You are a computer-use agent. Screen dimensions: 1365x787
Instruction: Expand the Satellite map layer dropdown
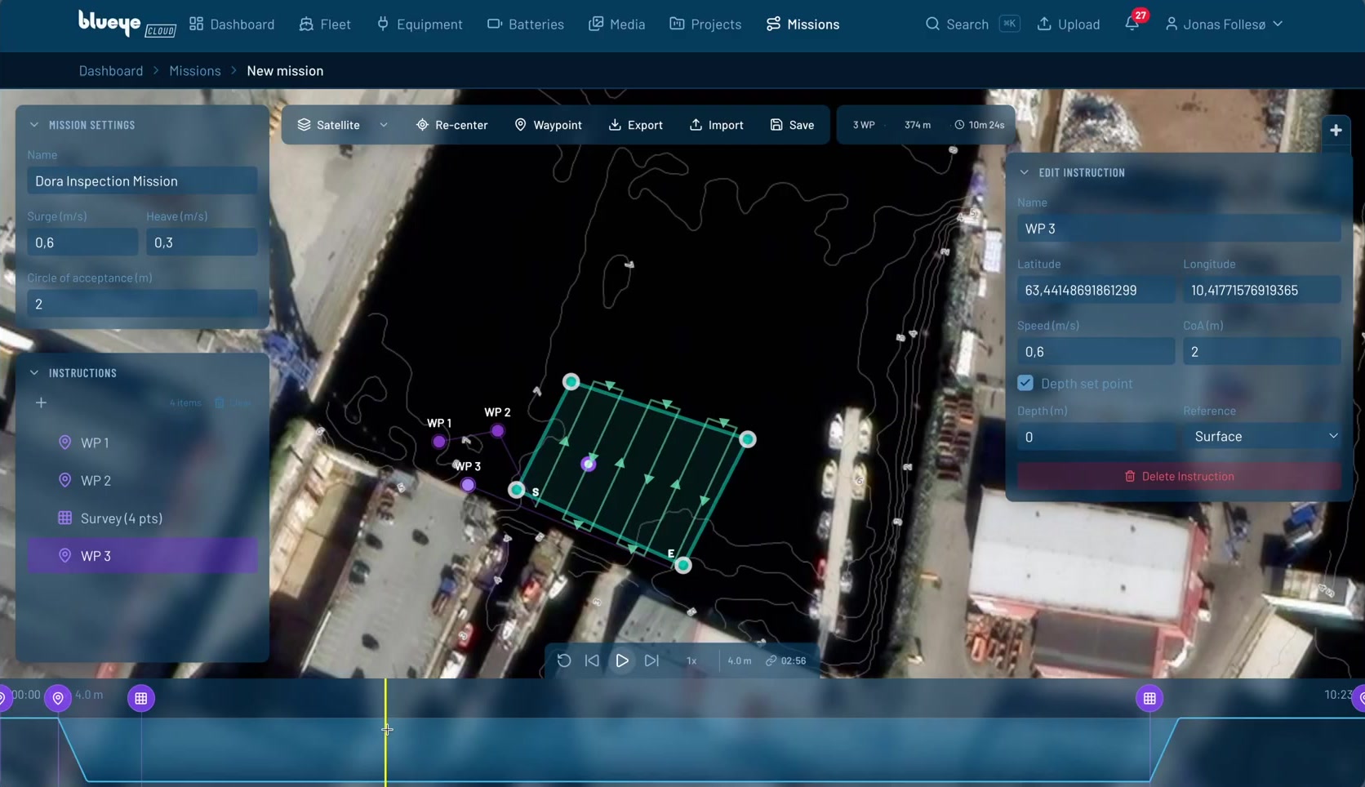384,125
